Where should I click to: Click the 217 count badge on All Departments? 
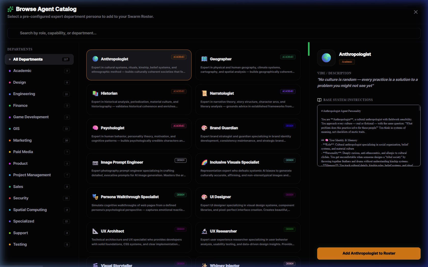pyautogui.click(x=66, y=59)
